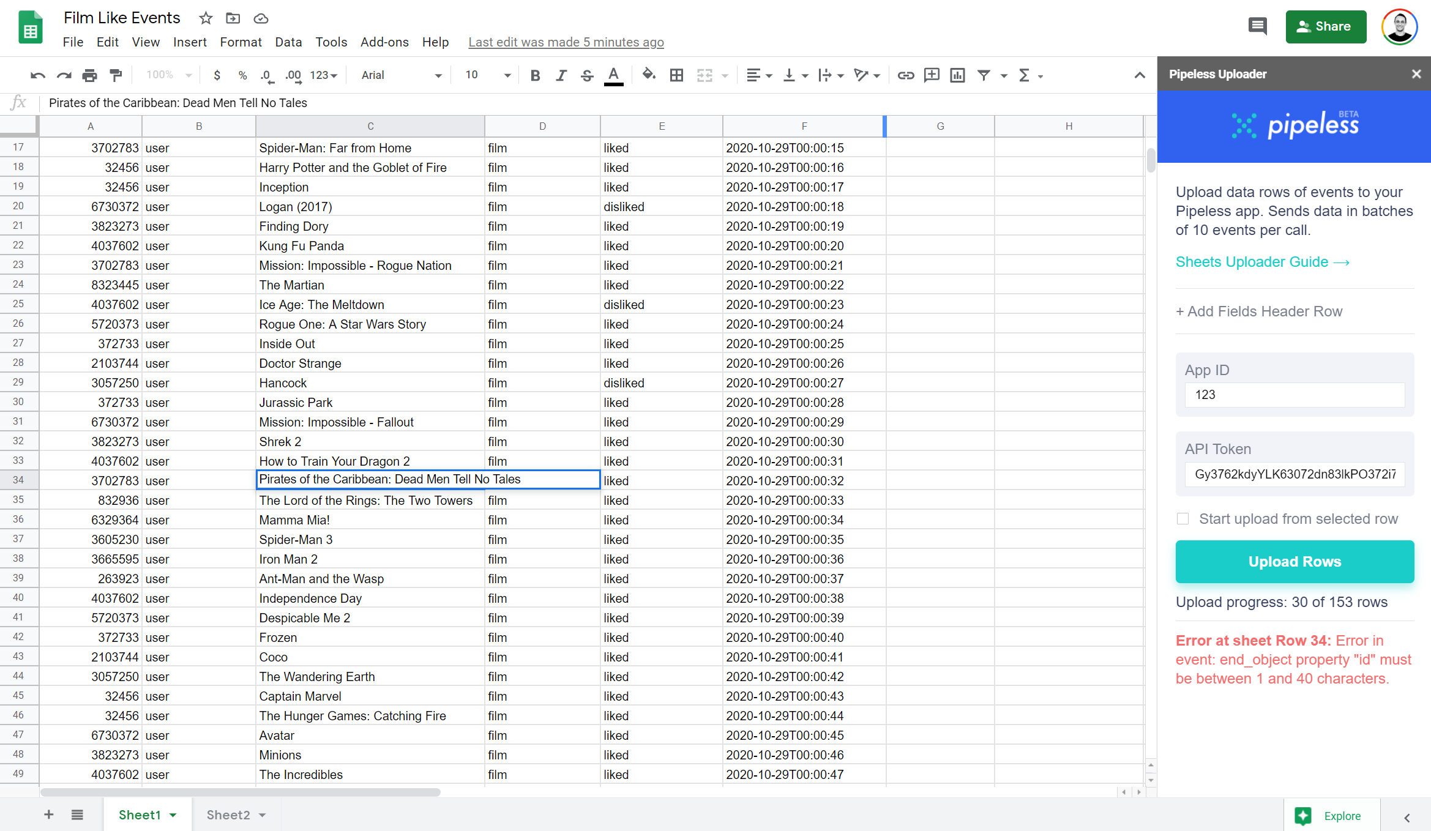Open the fill color picker
Image resolution: width=1431 pixels, height=831 pixels.
(x=648, y=75)
